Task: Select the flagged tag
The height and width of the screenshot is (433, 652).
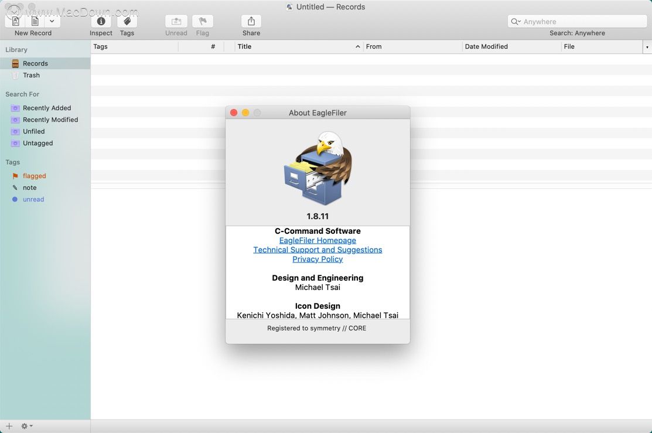Action: tap(45, 176)
